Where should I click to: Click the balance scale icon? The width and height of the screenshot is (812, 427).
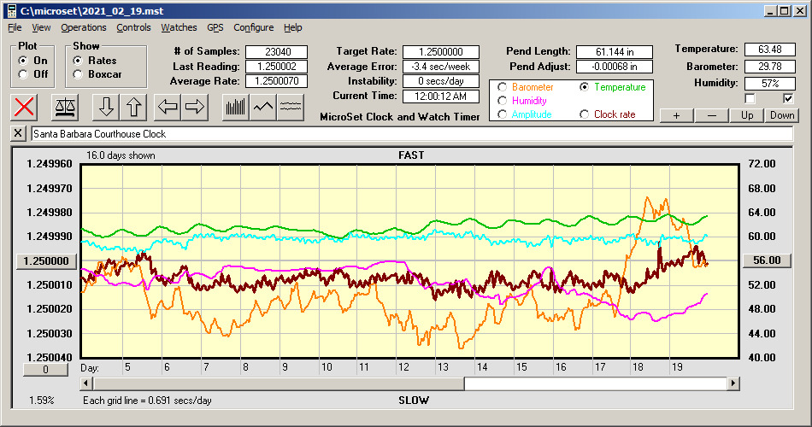point(65,107)
